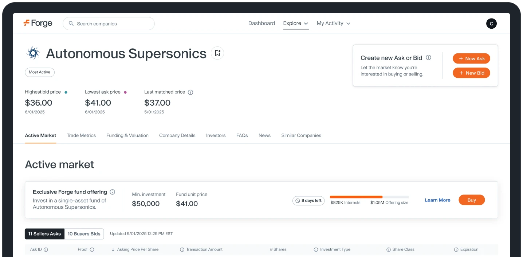The width and height of the screenshot is (523, 257).
Task: Click the search magnifier icon
Action: pos(71,24)
